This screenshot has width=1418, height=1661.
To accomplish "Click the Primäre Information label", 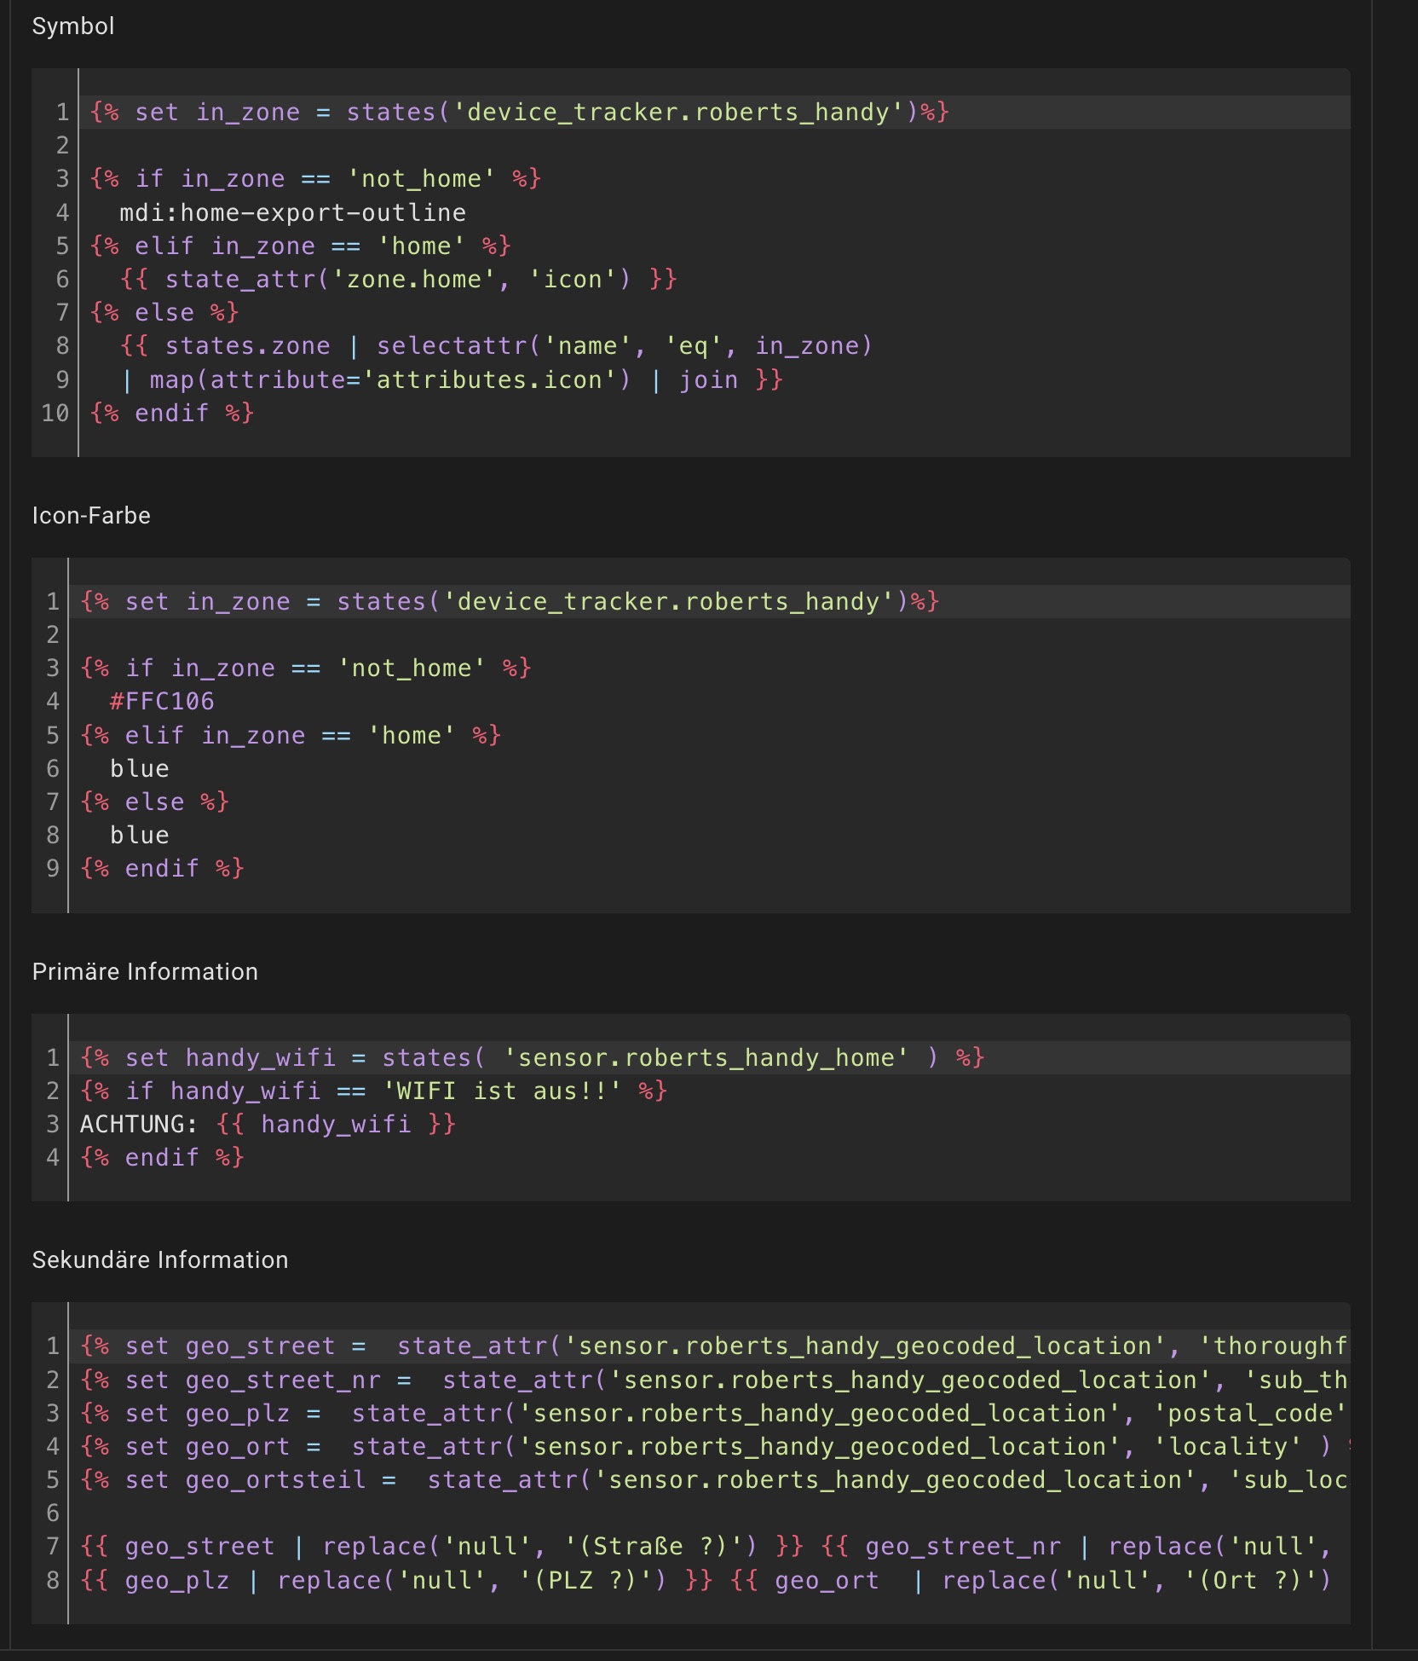I will (x=145, y=971).
